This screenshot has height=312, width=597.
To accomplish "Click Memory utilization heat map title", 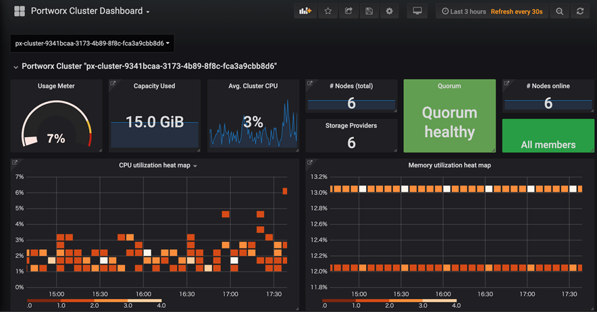I will (x=450, y=165).
